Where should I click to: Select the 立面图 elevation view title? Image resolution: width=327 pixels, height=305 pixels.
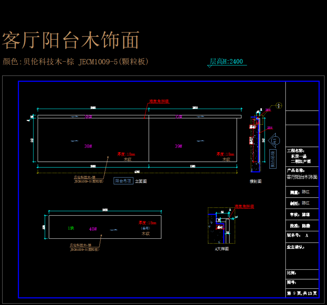pyautogui.click(x=141, y=181)
